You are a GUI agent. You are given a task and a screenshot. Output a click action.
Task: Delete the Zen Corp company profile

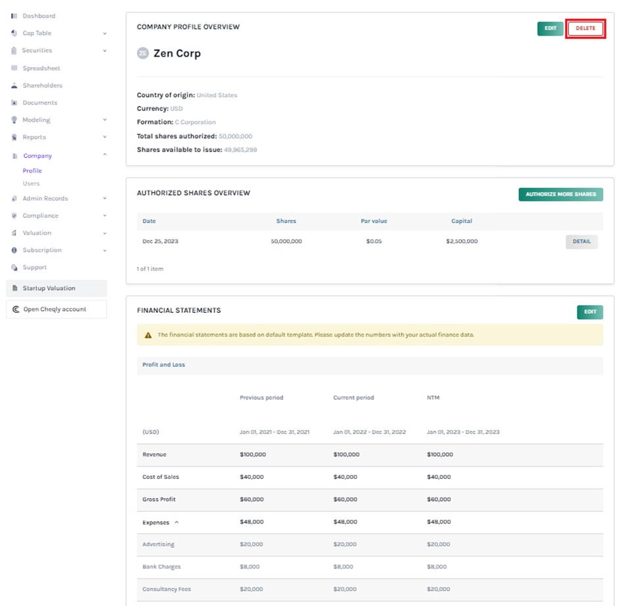point(585,28)
